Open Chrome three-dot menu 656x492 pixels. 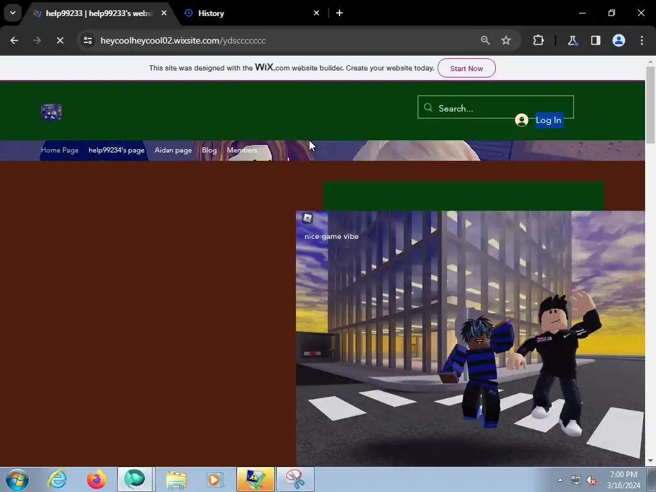click(642, 40)
